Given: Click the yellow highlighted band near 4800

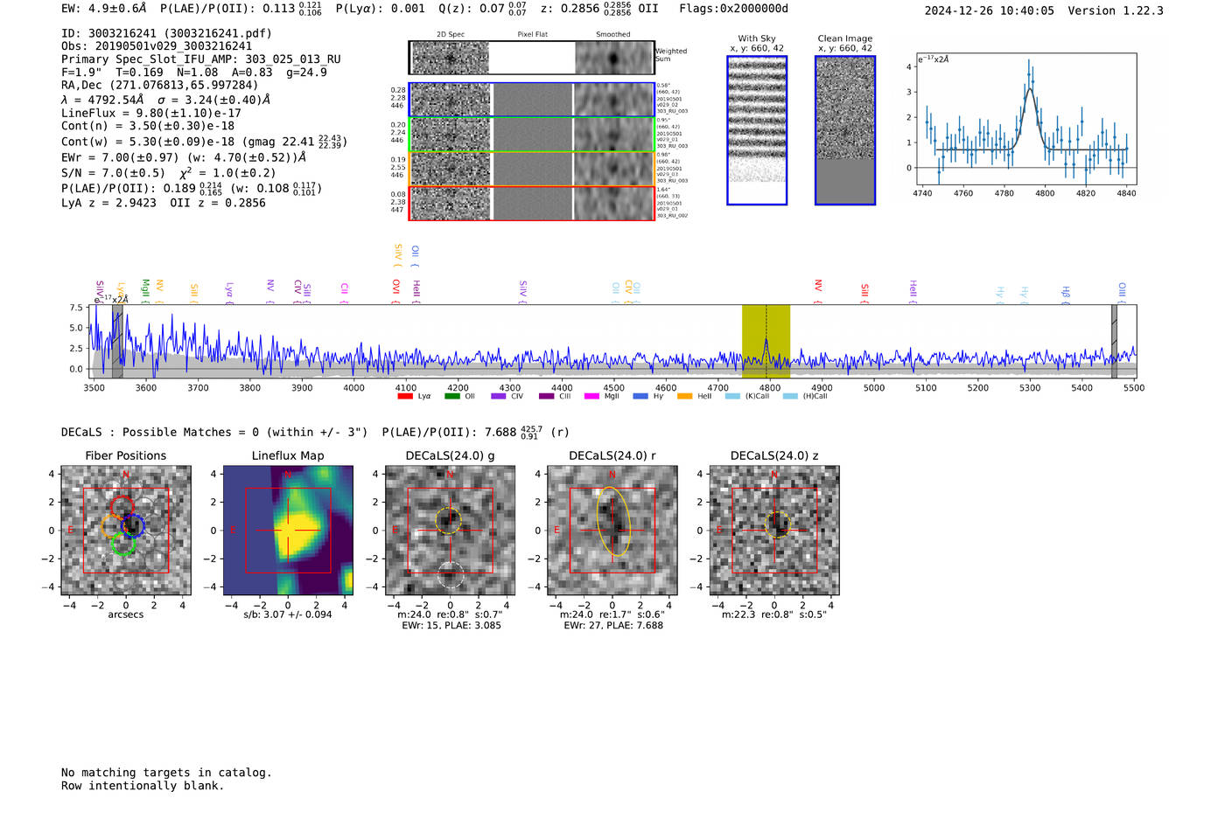Looking at the screenshot, I should 766,342.
